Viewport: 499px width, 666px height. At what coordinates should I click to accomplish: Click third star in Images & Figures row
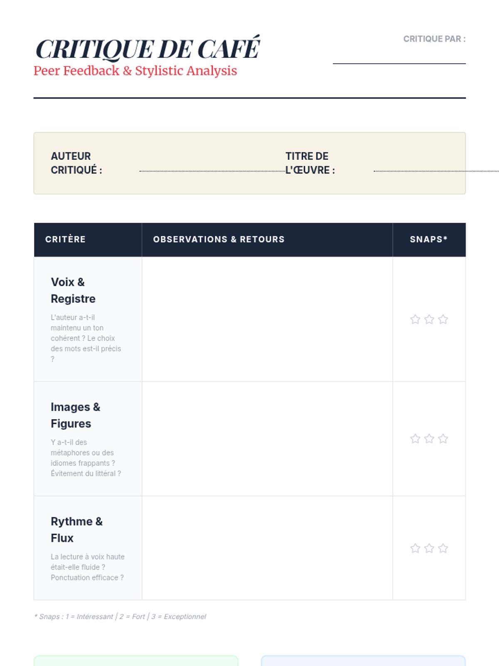coord(443,439)
